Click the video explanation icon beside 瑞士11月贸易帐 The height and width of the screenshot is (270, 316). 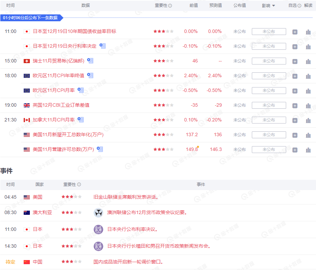tap(90, 61)
